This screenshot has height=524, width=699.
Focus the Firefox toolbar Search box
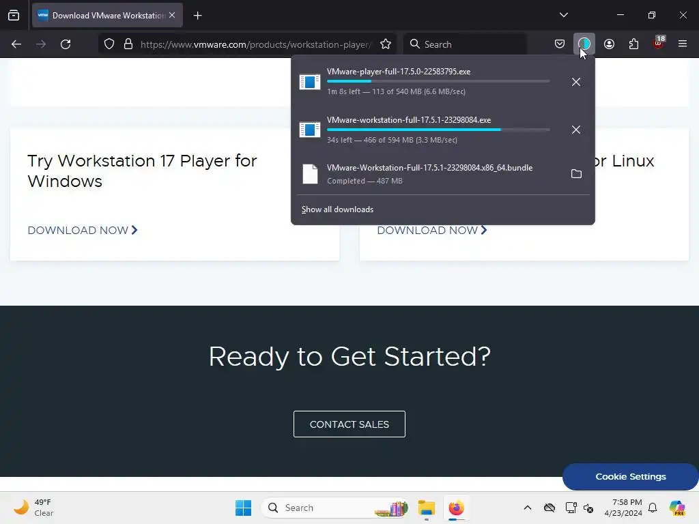465,44
